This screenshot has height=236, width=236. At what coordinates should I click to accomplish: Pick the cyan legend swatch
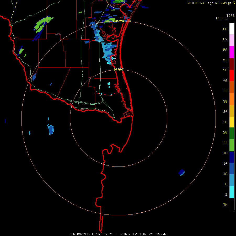click(x=232, y=192)
